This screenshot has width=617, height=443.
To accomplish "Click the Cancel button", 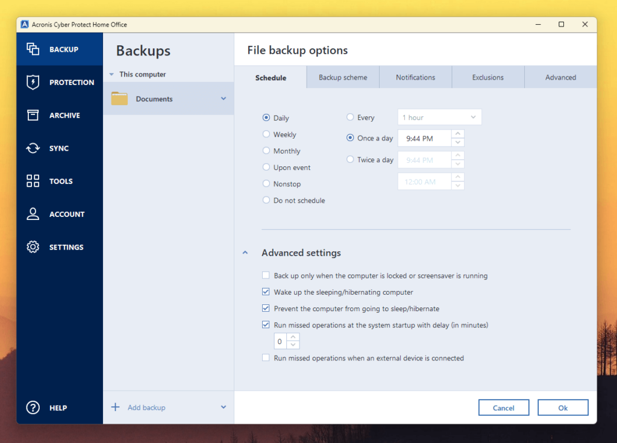I will coord(504,407).
